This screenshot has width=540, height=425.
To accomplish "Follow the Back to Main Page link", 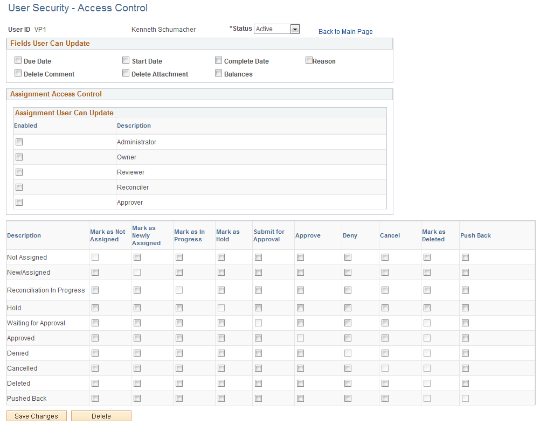I will point(345,31).
